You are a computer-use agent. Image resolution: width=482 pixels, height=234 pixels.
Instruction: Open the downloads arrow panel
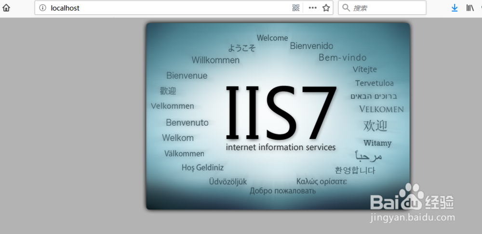(x=455, y=8)
